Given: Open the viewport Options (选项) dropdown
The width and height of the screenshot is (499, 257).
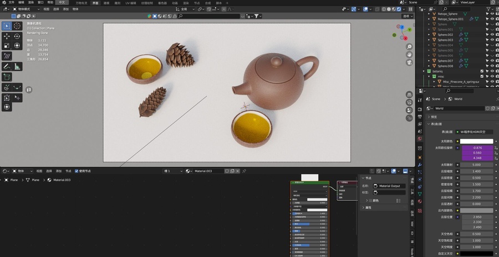Looking at the screenshot, I should click(408, 16).
